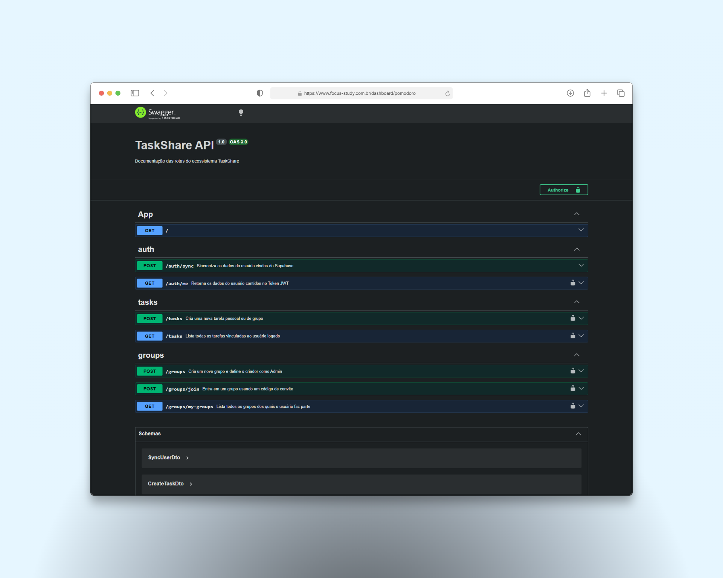
Task: Collapse the Schemas section
Action: [578, 433]
